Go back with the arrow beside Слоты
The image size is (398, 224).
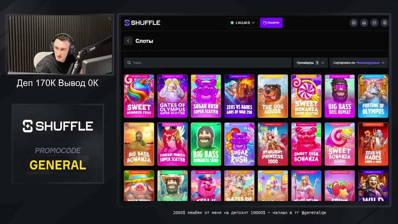click(x=128, y=41)
